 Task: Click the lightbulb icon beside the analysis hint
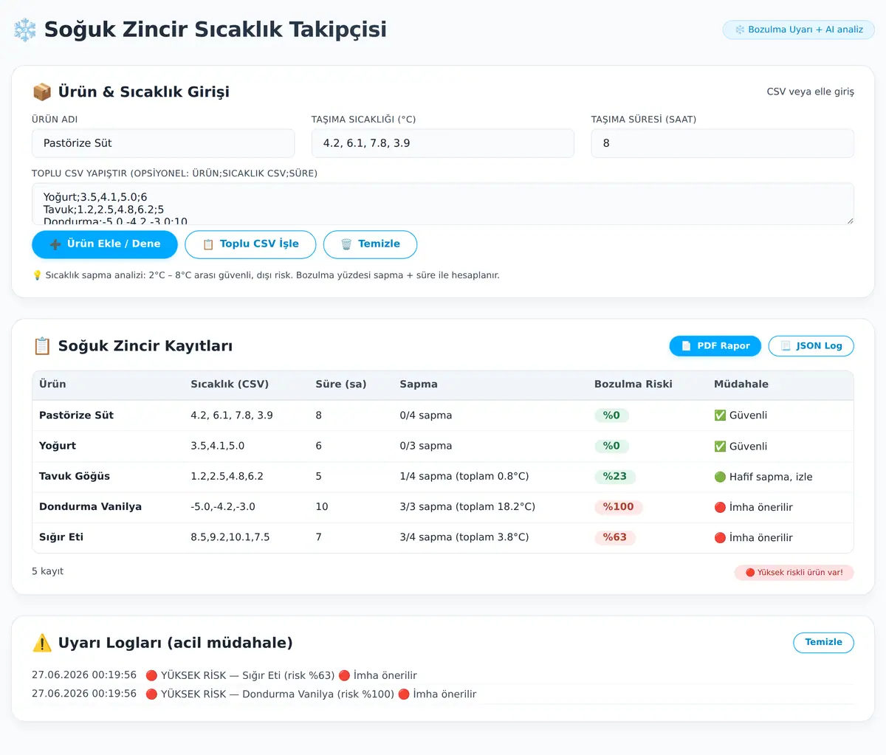(37, 275)
